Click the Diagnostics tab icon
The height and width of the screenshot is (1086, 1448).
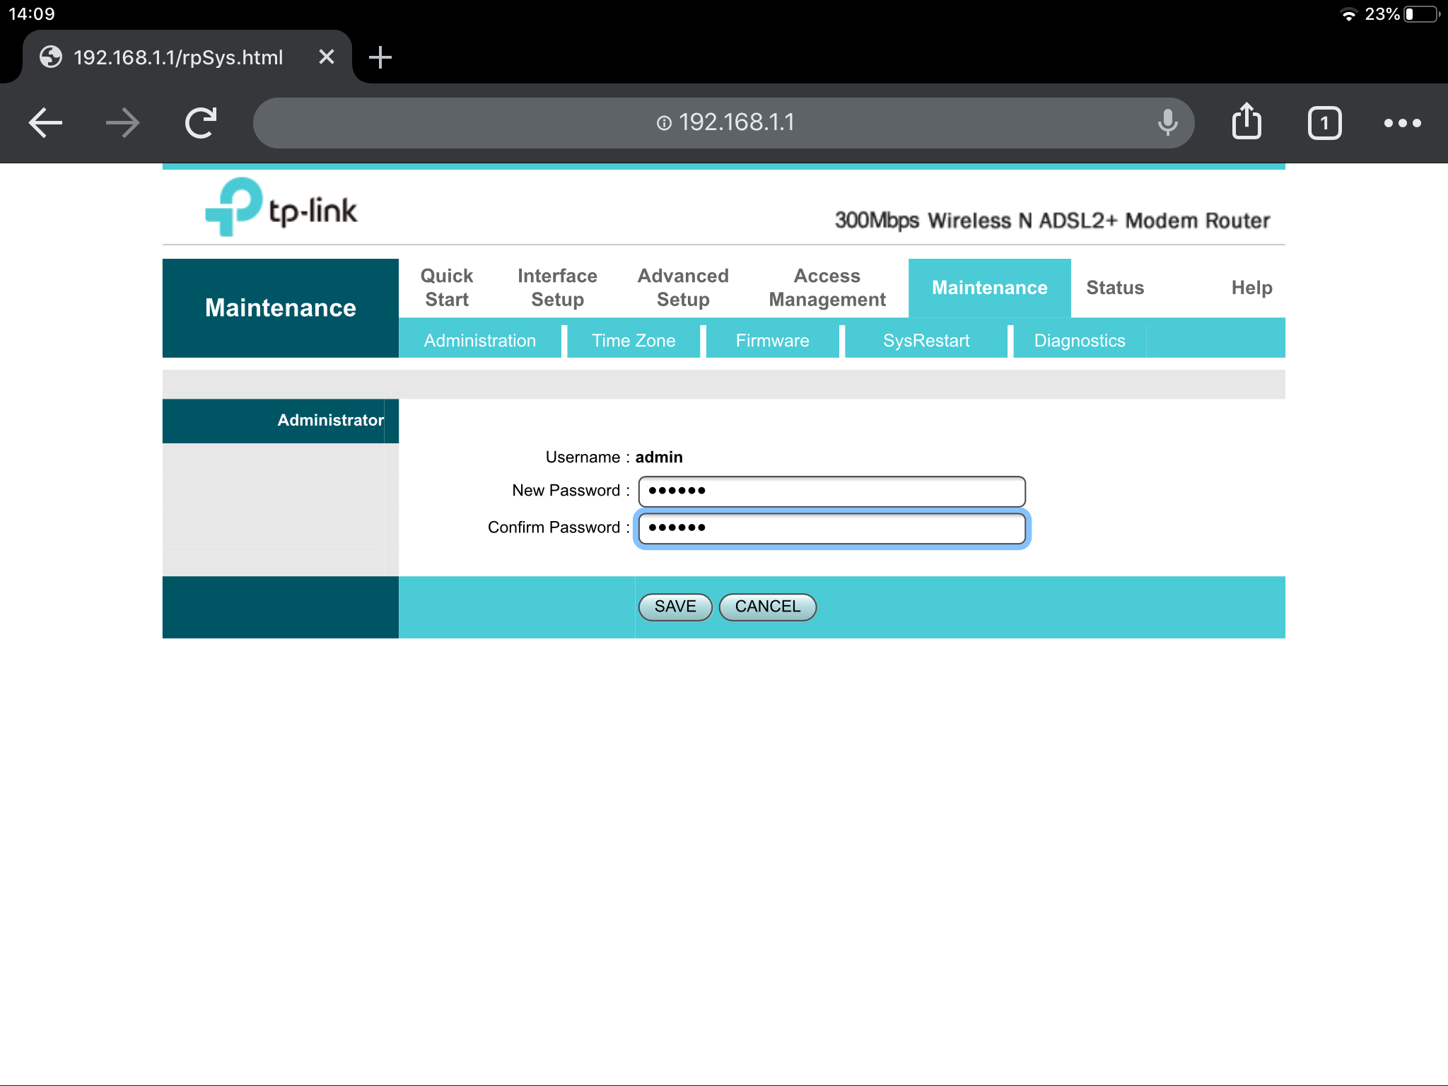coord(1078,339)
